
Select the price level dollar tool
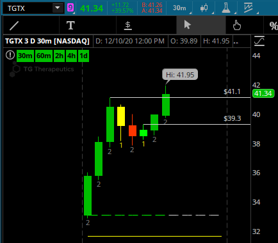point(128,26)
